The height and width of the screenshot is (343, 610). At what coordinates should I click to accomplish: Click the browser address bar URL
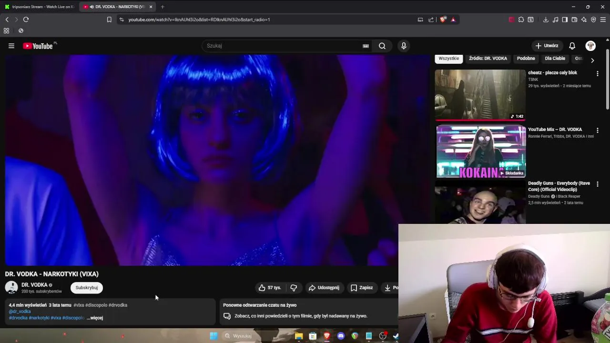click(x=199, y=20)
